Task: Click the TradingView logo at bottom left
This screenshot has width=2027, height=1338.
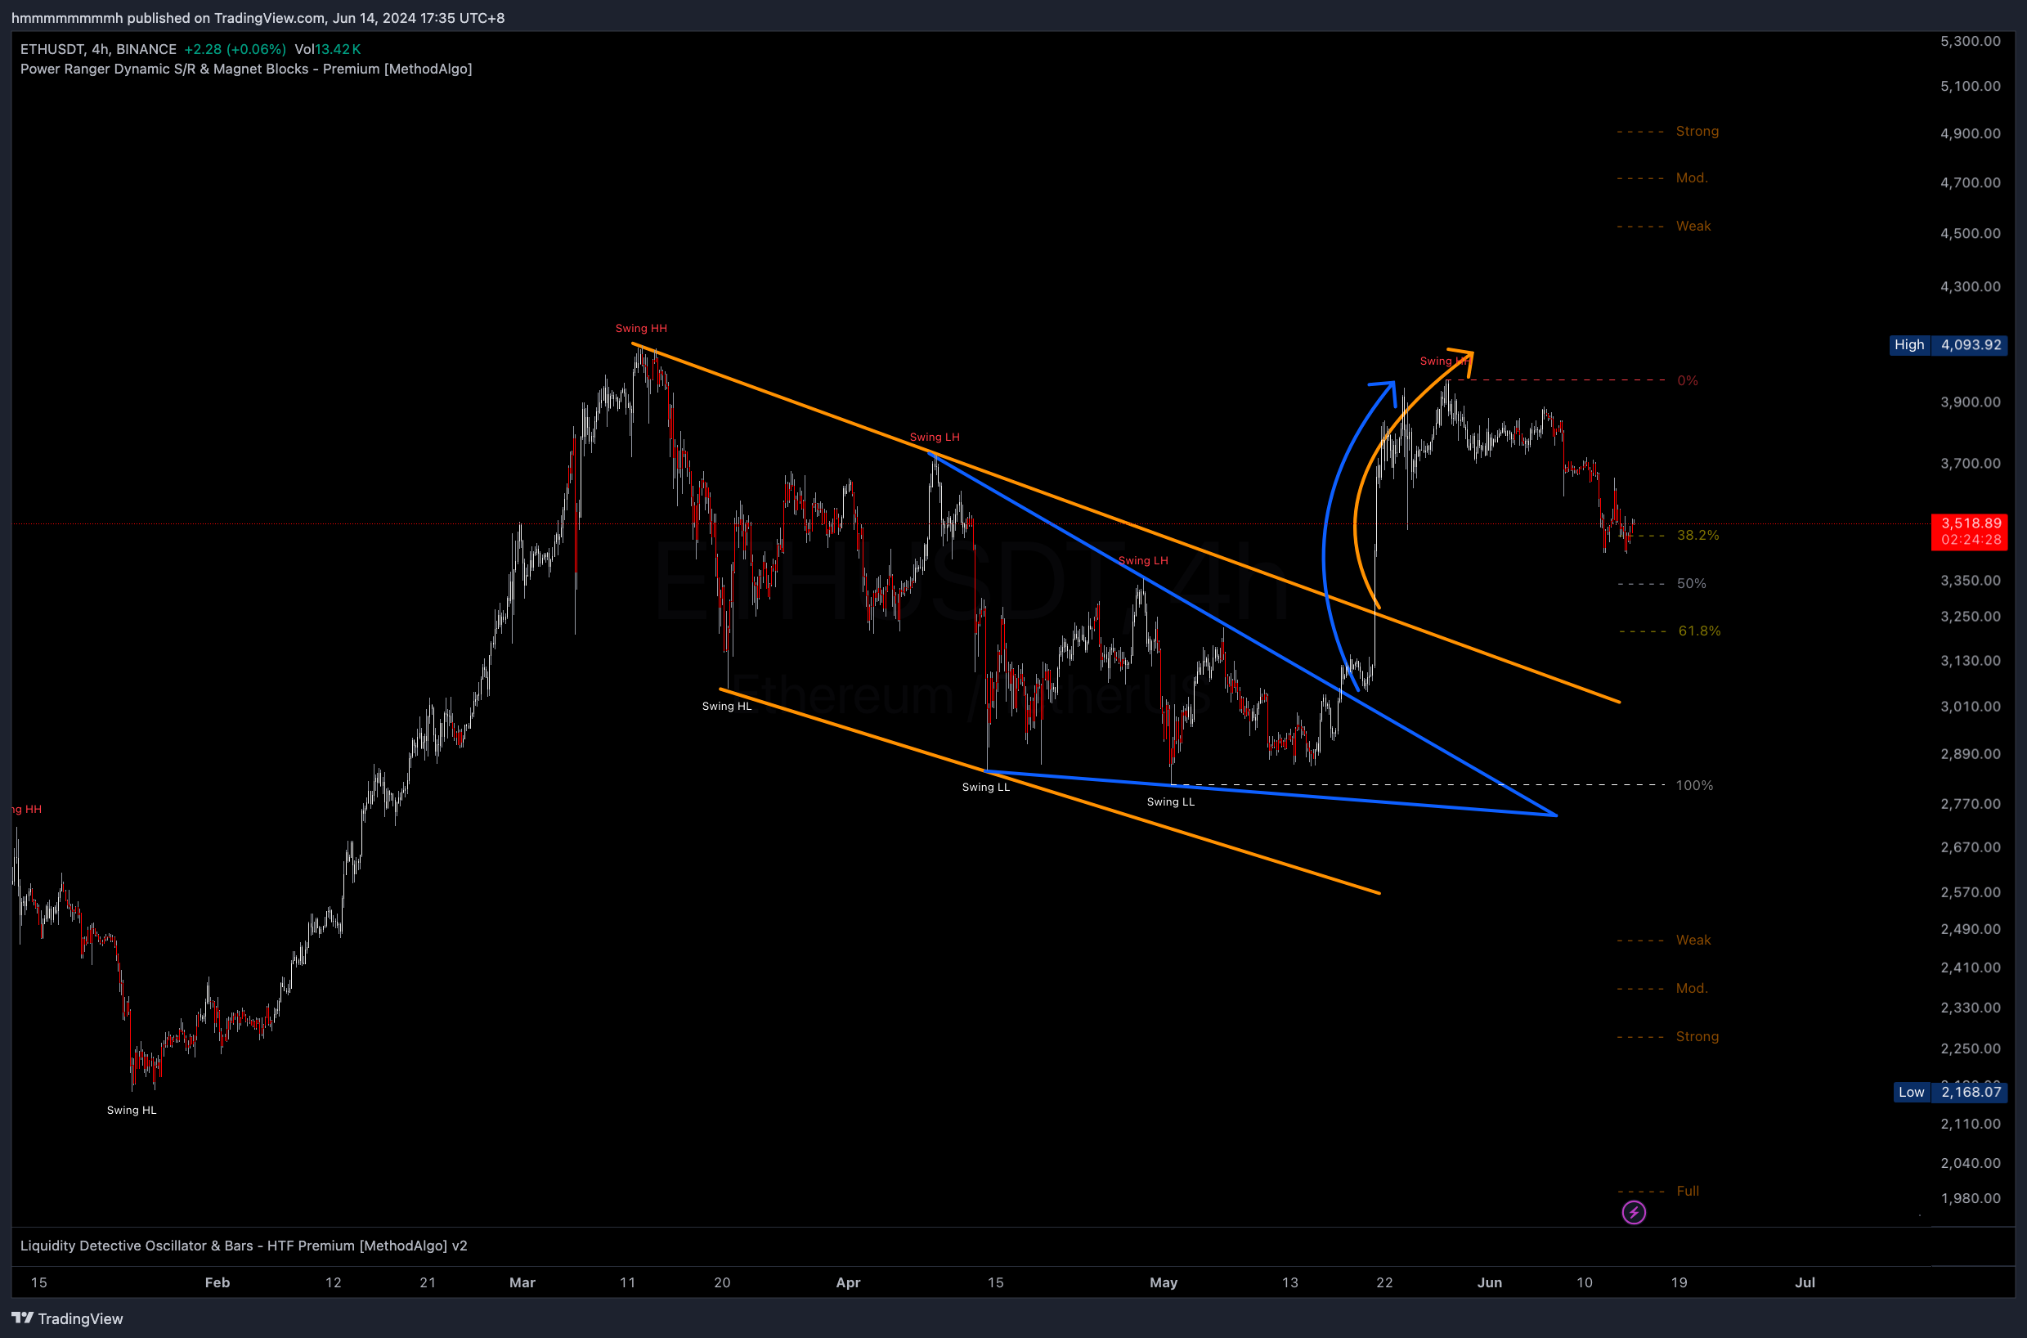Action: pos(66,1318)
